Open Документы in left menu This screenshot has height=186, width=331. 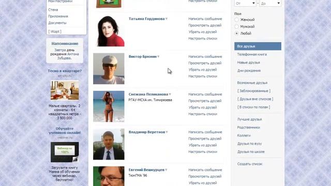pos(57,23)
